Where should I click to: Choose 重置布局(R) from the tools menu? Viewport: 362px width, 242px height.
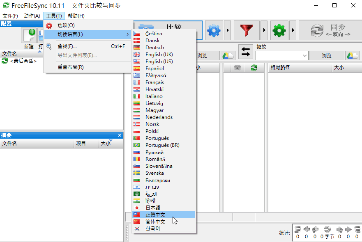pos(88,67)
